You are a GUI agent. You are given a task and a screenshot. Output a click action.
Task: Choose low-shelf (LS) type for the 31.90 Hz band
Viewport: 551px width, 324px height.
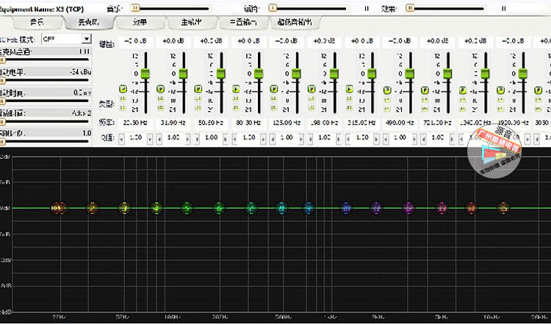161,99
